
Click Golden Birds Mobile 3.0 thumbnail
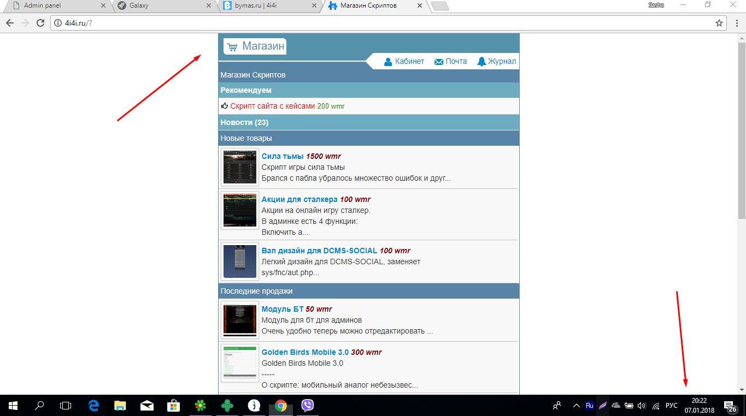click(239, 363)
